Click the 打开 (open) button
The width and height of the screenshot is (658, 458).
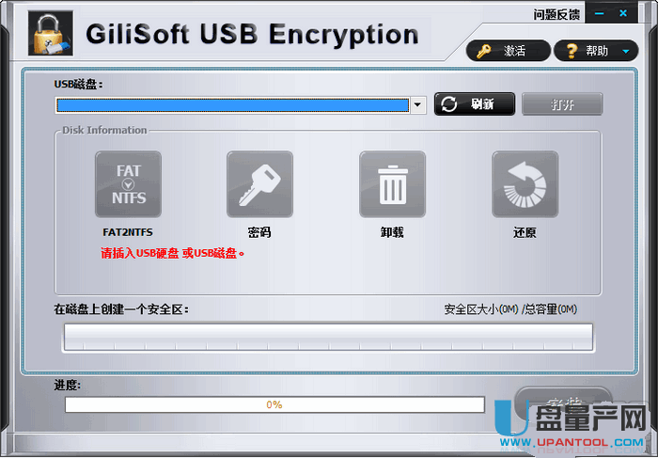[562, 104]
